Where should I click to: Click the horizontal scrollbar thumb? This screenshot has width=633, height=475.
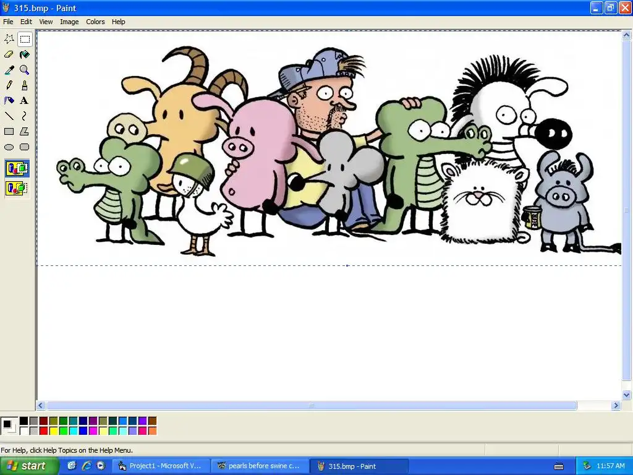[312, 406]
